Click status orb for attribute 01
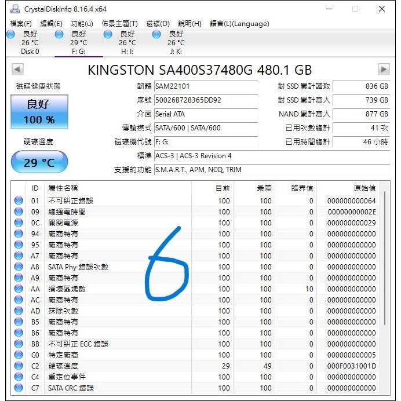401x401 pixels. pos(19,200)
